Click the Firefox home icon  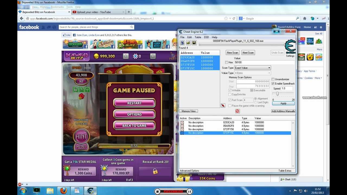pyautogui.click(x=305, y=18)
